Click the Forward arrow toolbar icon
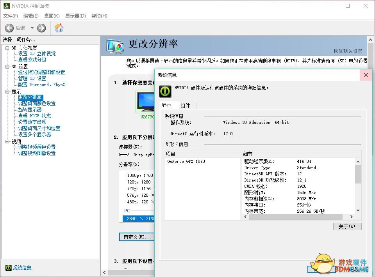Viewport: 375px width, 277px height. (41, 28)
